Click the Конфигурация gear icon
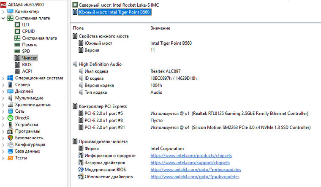This screenshot has height=187, width=321. click(x=10, y=144)
